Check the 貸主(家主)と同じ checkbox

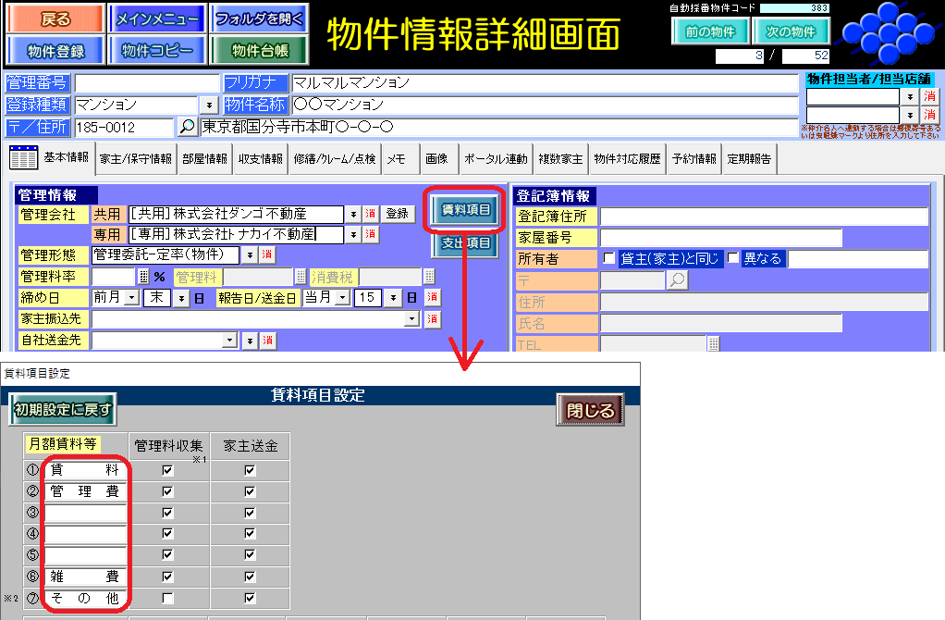[x=609, y=259]
